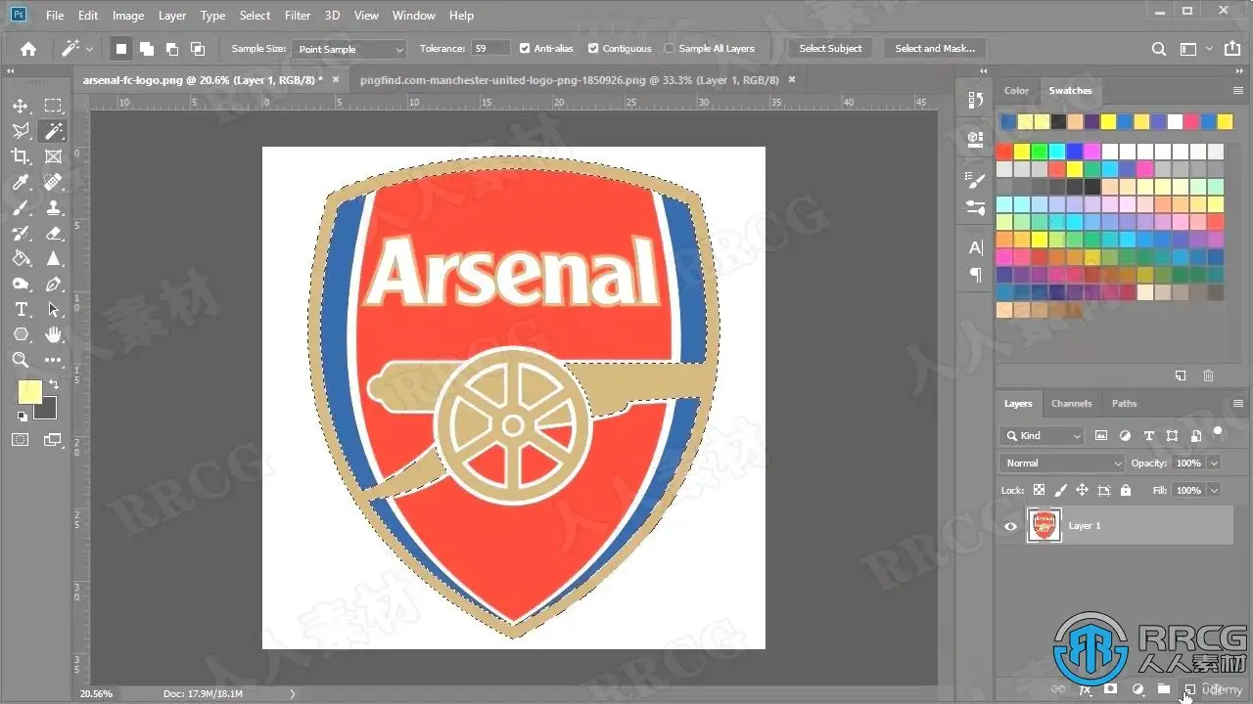Viewport: 1253px width, 704px height.
Task: Click the foreground color swatch
Action: pyautogui.click(x=29, y=391)
